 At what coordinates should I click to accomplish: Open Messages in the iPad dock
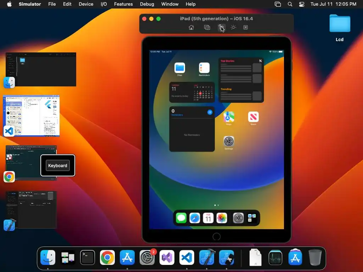(x=181, y=218)
